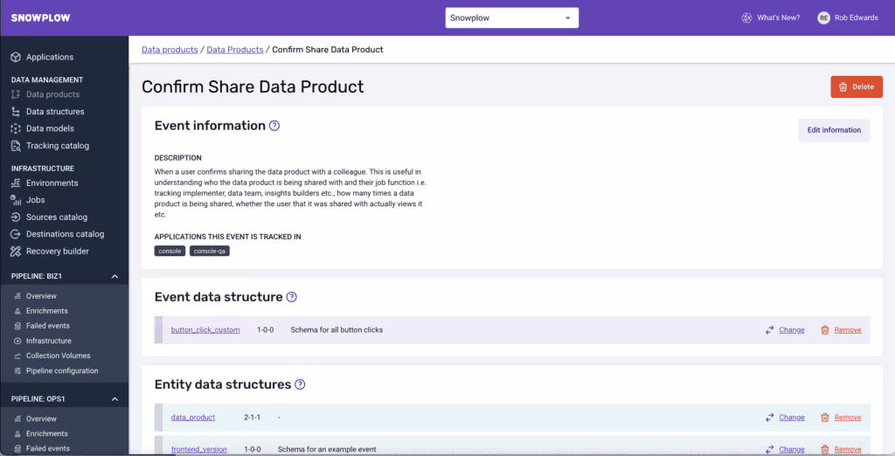Open Event data structure help icon
The image size is (895, 456).
point(292,297)
